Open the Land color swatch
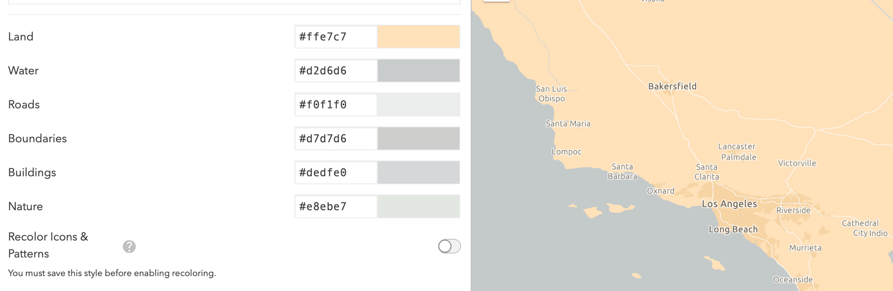Image resolution: width=893 pixels, height=291 pixels. pyautogui.click(x=419, y=37)
